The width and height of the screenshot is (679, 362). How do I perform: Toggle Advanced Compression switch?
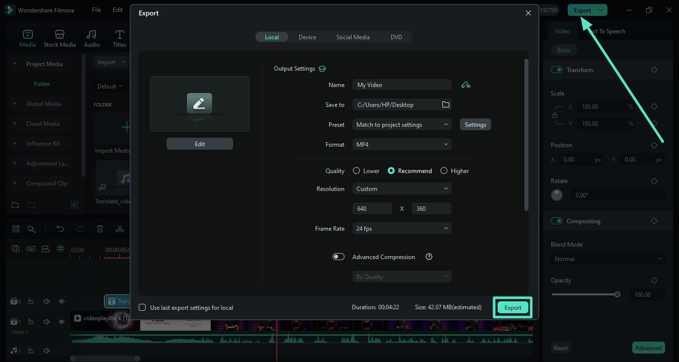pos(338,256)
